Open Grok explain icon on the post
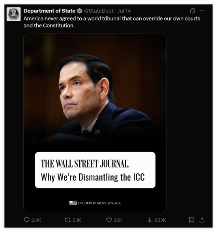The width and height of the screenshot is (217, 232). click(193, 11)
